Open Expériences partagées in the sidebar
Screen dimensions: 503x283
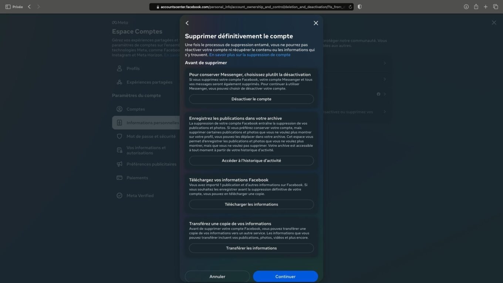pyautogui.click(x=146, y=82)
